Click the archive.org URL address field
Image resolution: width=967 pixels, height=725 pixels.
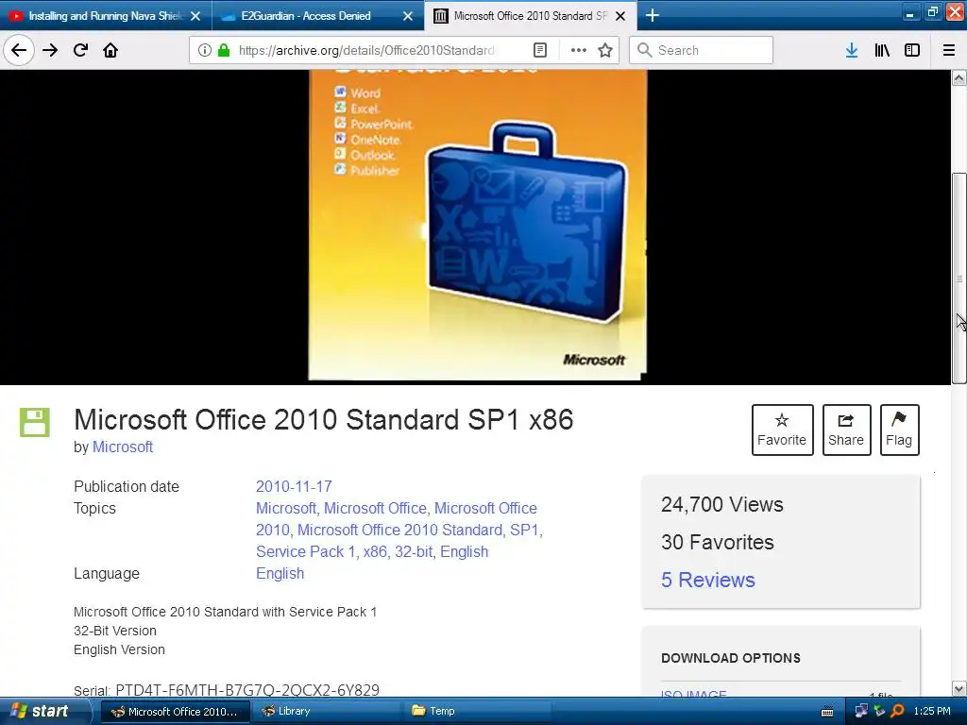click(366, 50)
